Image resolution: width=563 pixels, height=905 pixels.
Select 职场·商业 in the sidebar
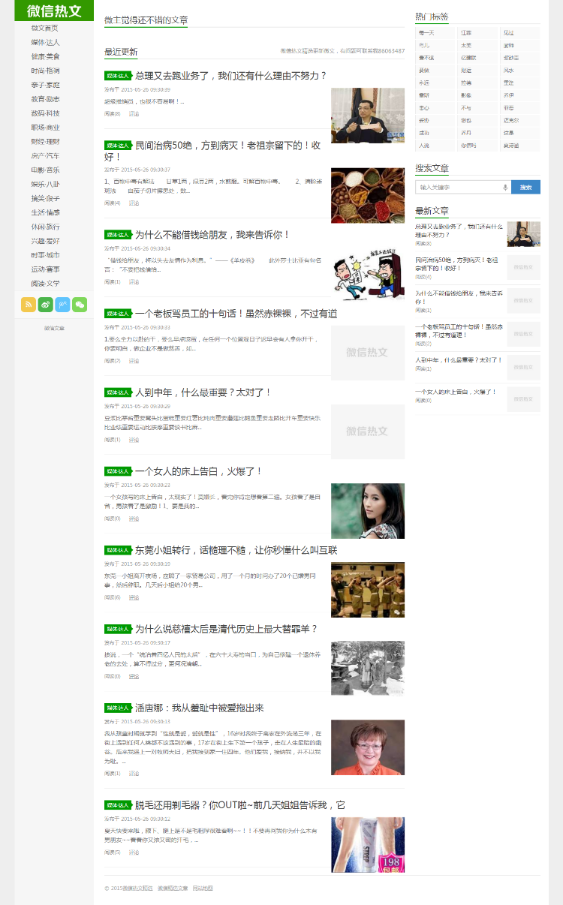[45, 128]
